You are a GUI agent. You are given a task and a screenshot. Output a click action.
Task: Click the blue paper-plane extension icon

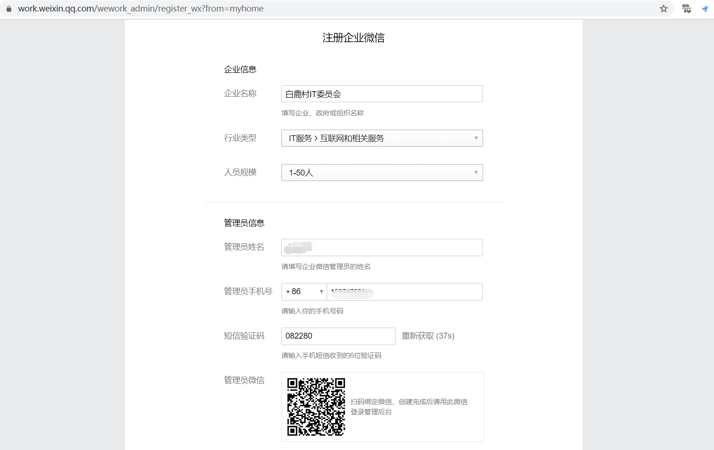coord(705,9)
